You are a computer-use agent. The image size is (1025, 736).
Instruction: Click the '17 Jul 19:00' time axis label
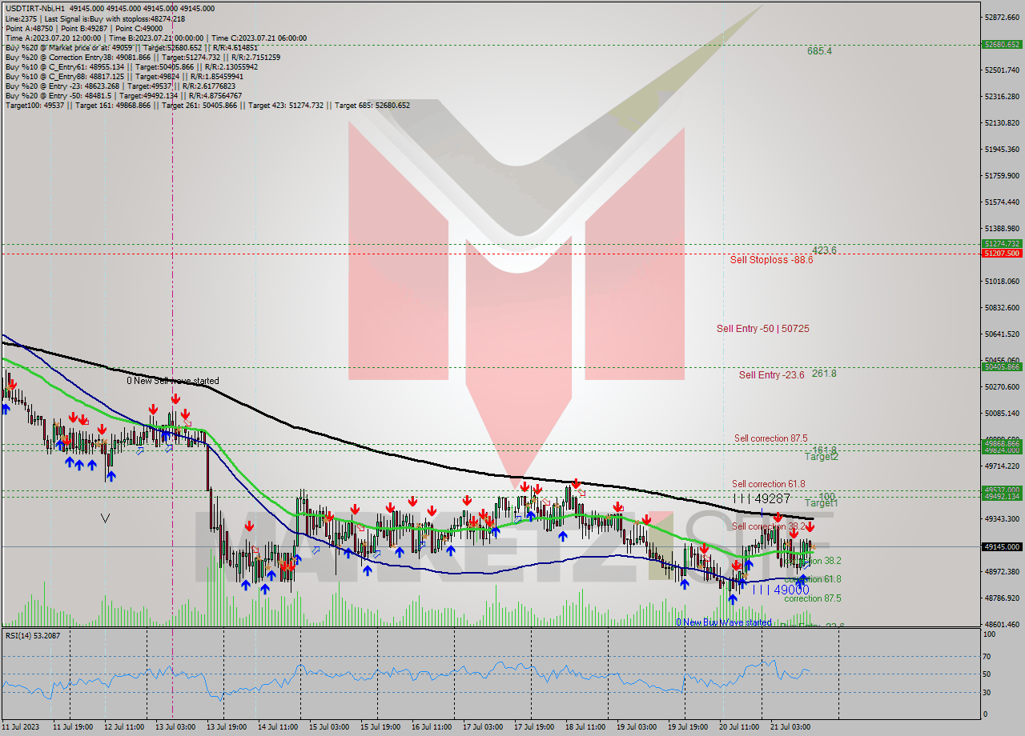tap(534, 727)
